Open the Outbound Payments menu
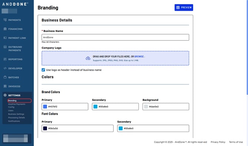 point(15,49)
